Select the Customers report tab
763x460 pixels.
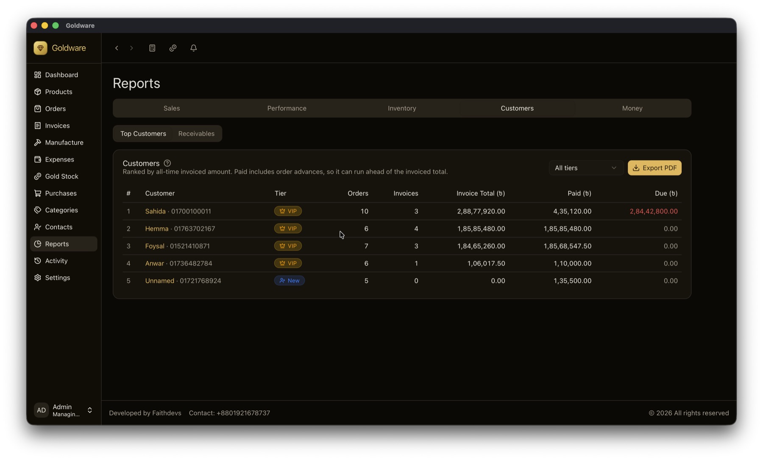(x=517, y=108)
